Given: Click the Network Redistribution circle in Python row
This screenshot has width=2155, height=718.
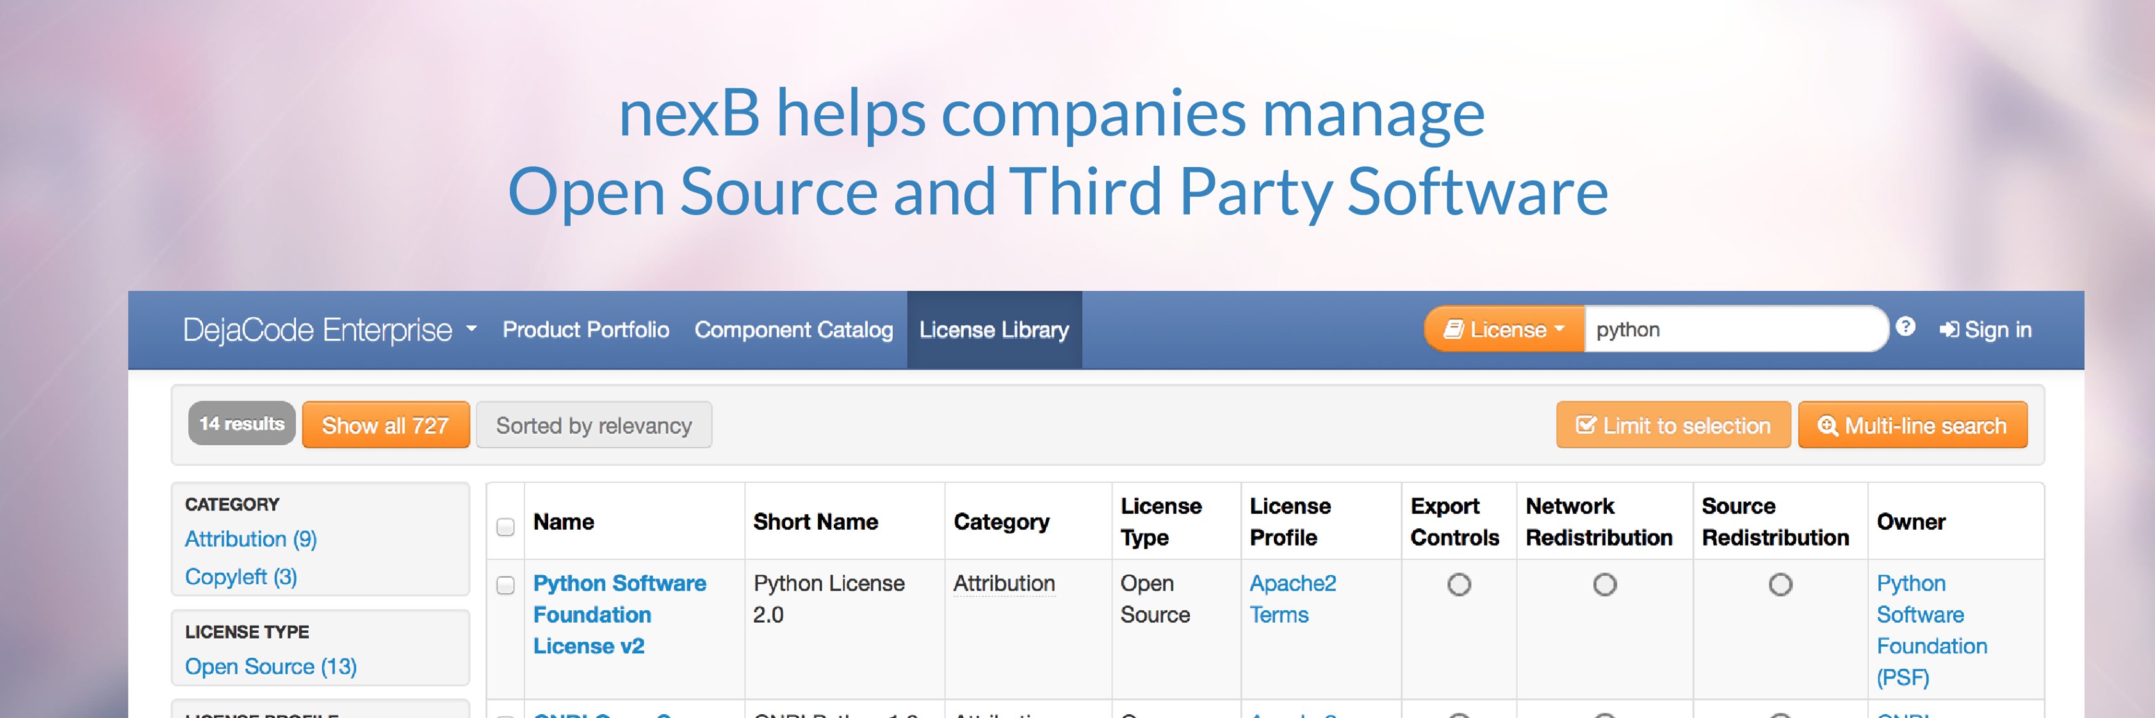Looking at the screenshot, I should (1604, 584).
